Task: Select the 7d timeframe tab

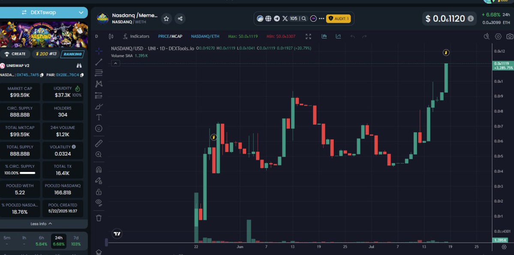Action: point(76,240)
